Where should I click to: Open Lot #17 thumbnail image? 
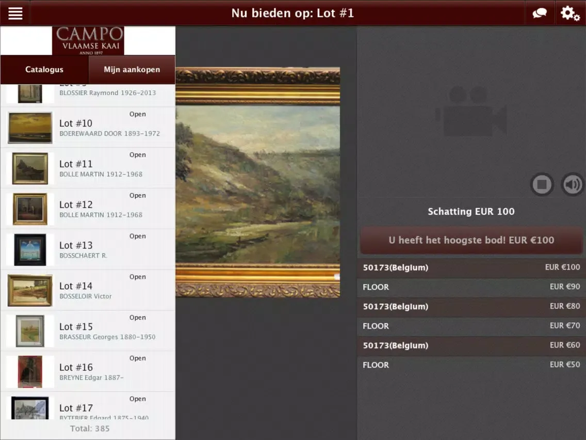tap(30, 408)
